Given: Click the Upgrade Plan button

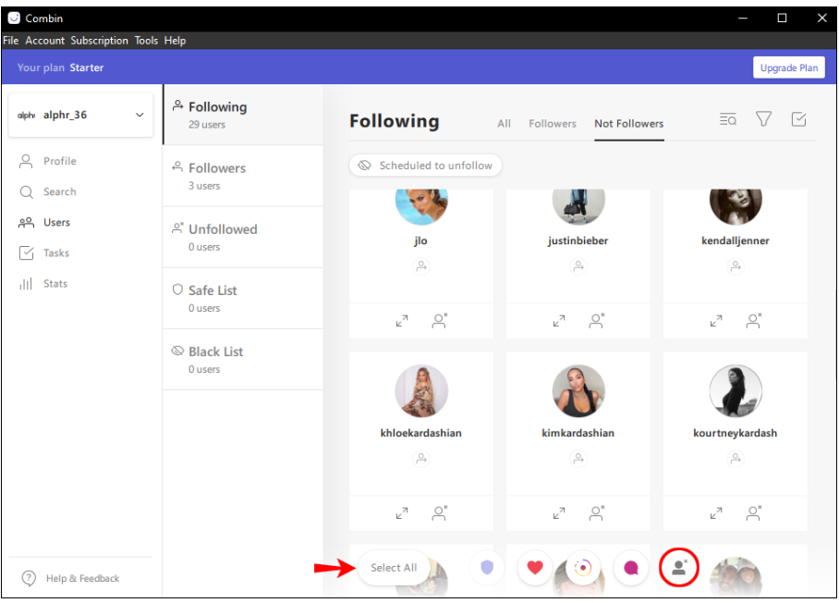Looking at the screenshot, I should tap(789, 68).
